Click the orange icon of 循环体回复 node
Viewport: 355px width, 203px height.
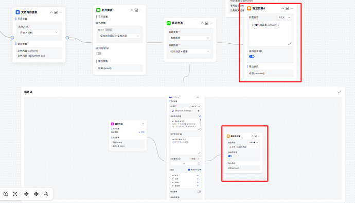228,136
